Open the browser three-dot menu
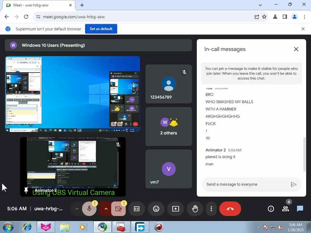Image resolution: width=311 pixels, height=233 pixels. click(x=304, y=17)
